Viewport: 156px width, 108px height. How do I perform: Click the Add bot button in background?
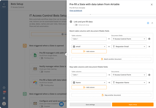(49, 34)
